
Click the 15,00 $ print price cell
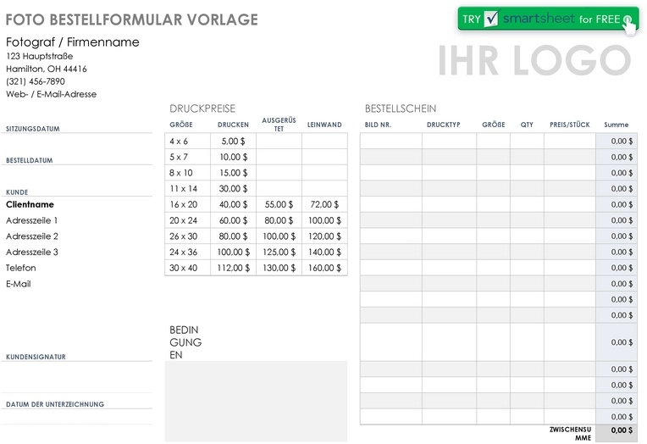pyautogui.click(x=233, y=173)
